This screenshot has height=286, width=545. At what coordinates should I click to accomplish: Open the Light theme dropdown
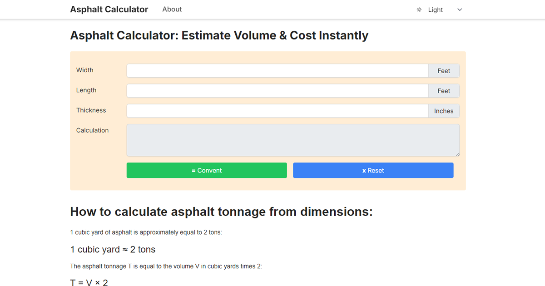(439, 10)
